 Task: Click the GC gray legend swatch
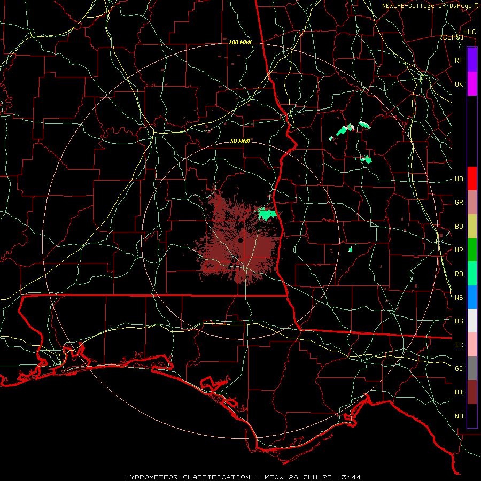click(x=472, y=368)
